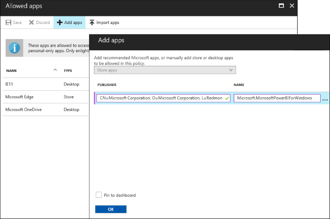The image size is (330, 219).
Task: Click the TYPE column header
Action: coord(68,70)
